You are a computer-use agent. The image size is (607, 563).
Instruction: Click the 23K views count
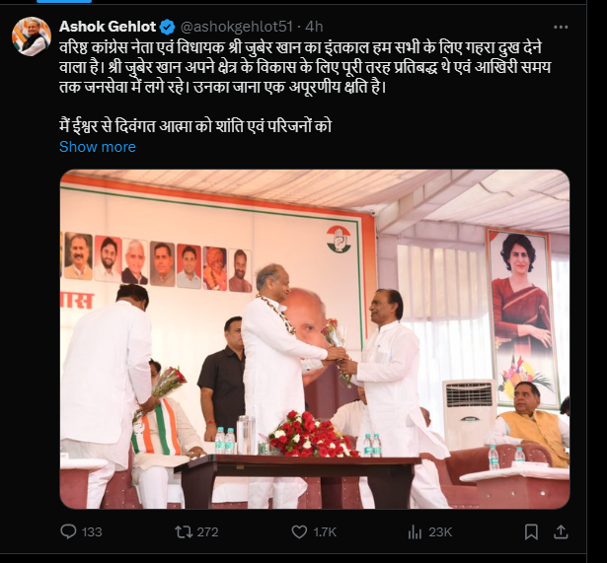pos(440,532)
